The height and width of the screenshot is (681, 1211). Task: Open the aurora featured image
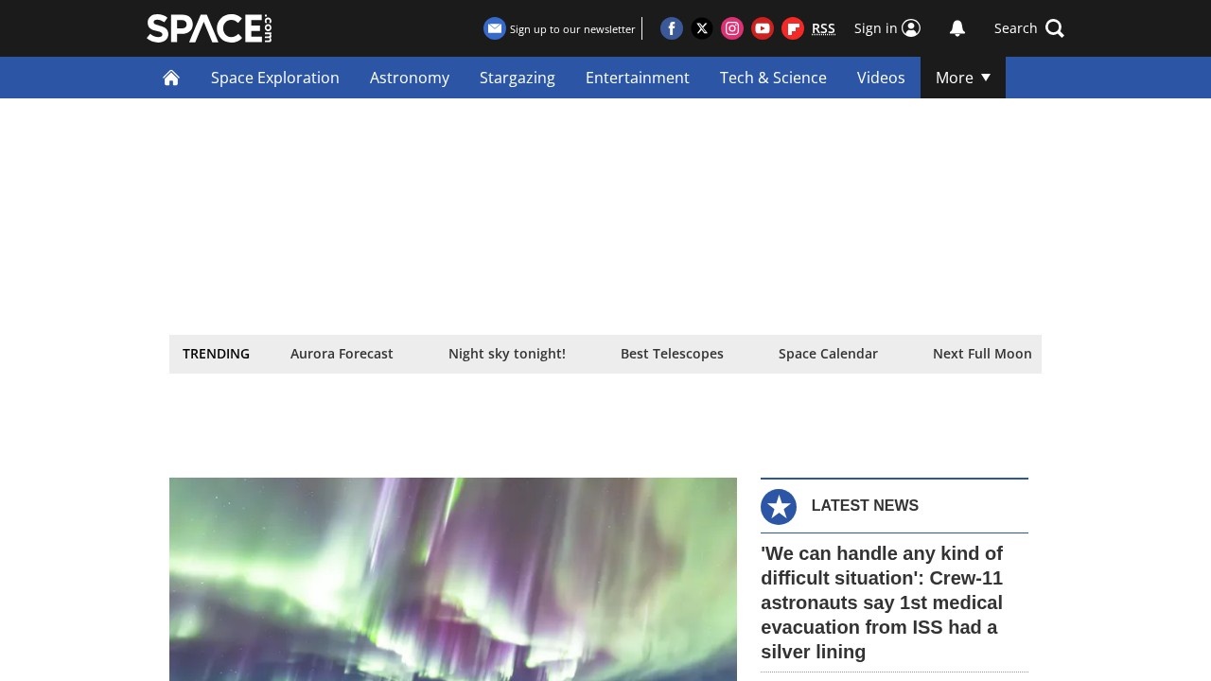click(453, 579)
